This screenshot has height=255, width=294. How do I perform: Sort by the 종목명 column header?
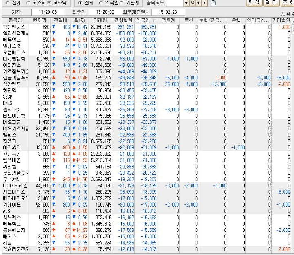[x=15, y=20]
